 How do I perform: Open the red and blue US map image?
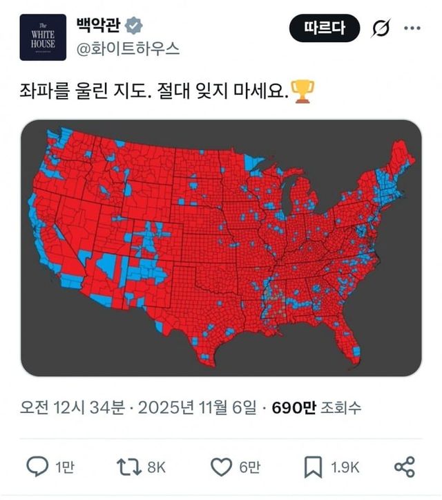click(x=220, y=248)
